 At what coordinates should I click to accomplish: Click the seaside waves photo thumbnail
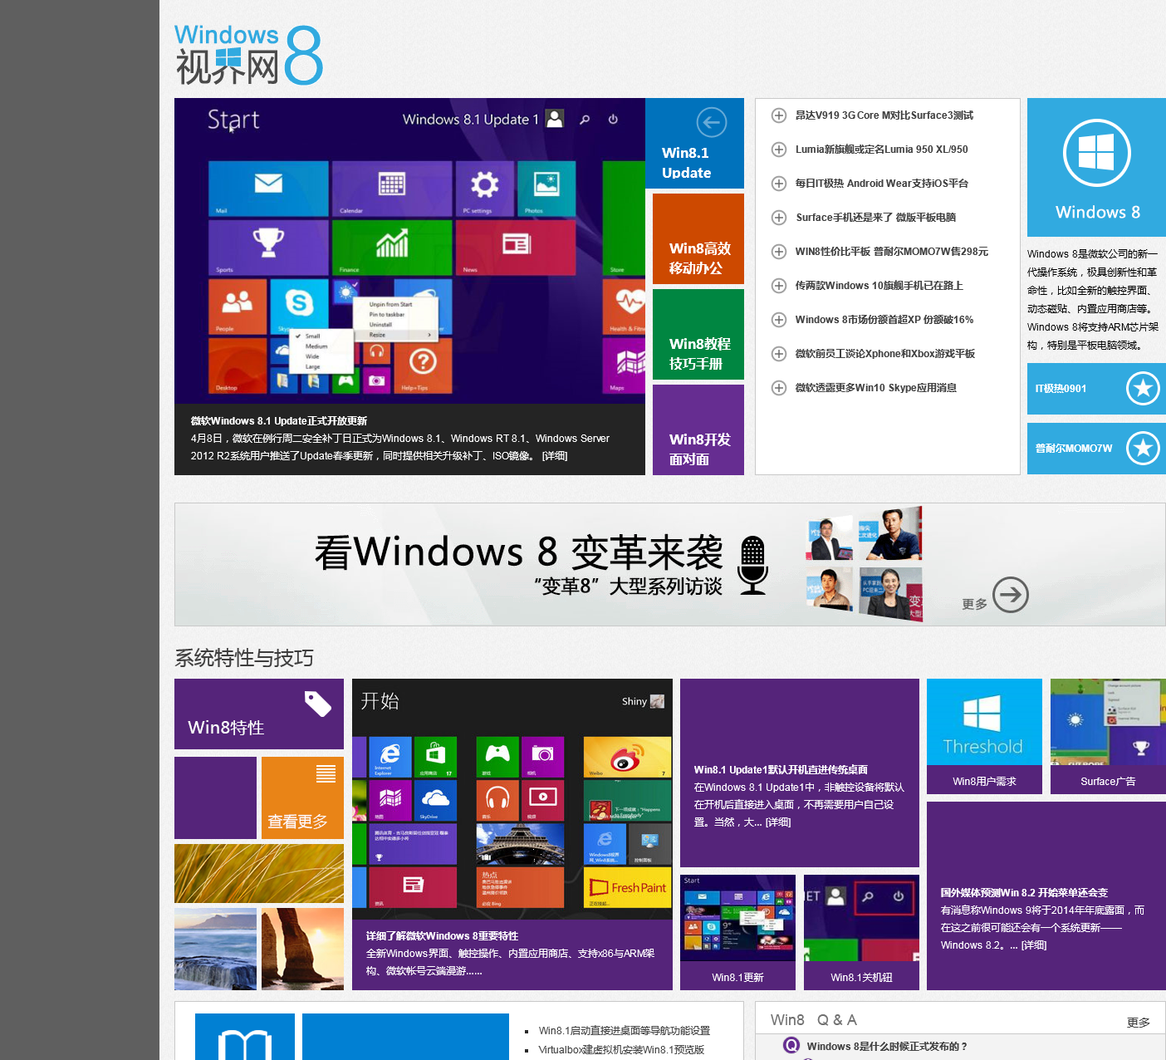[x=216, y=950]
